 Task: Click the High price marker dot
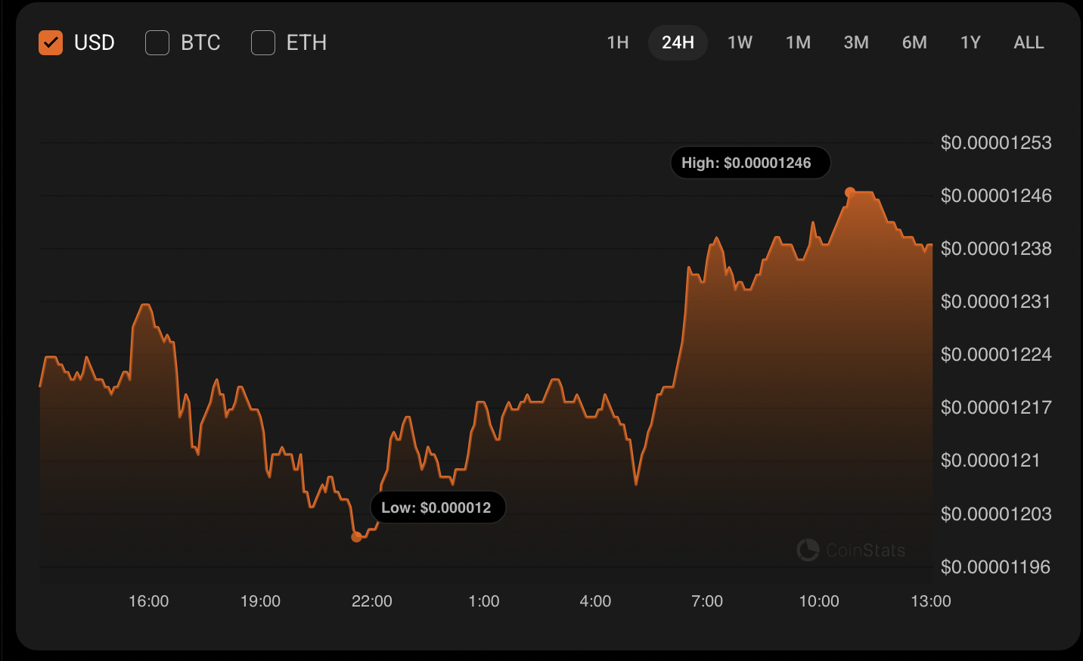click(x=850, y=193)
